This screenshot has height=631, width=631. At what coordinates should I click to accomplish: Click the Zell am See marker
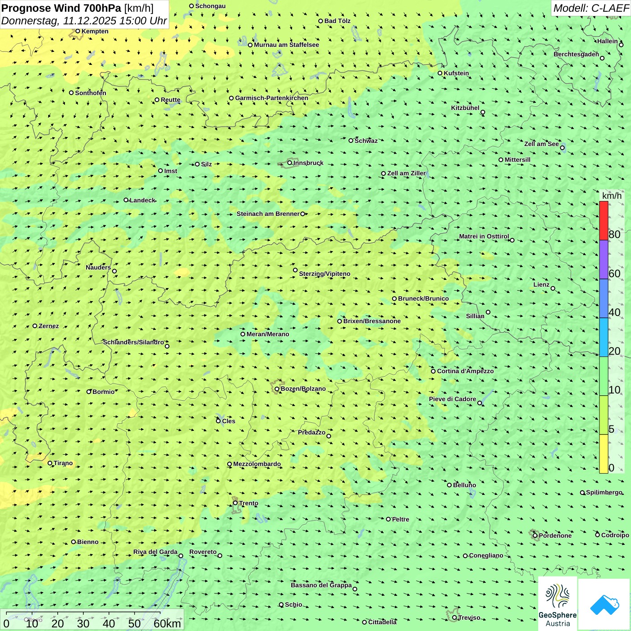point(562,147)
